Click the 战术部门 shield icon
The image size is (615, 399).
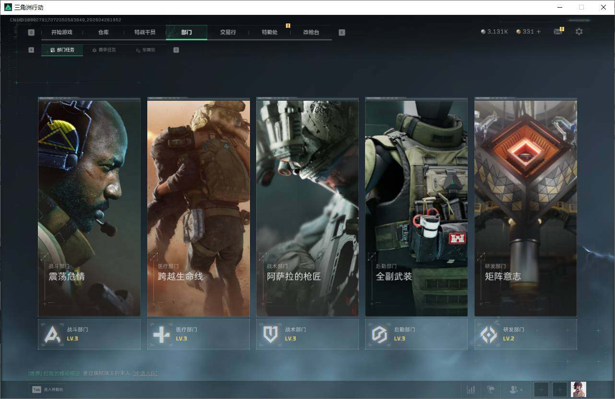pyautogui.click(x=271, y=334)
